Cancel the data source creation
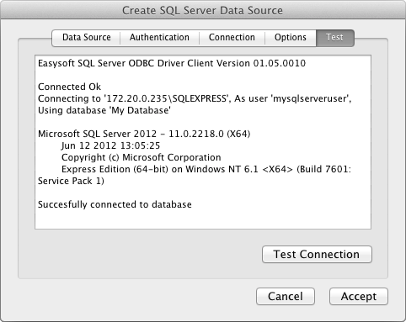Screen dimensions: 406x322 tap(286, 296)
